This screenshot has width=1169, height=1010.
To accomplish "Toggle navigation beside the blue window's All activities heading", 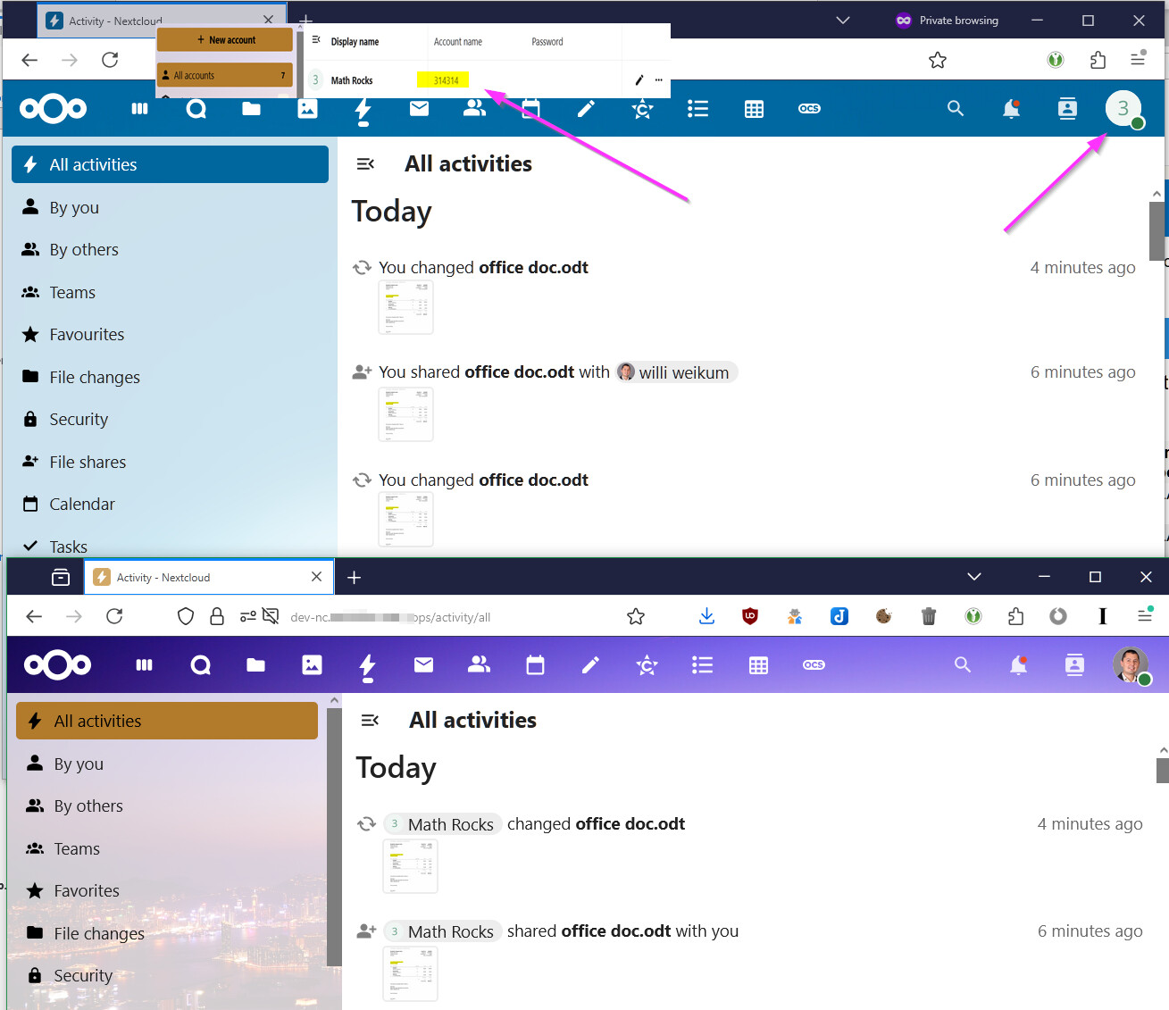I will 365,164.
